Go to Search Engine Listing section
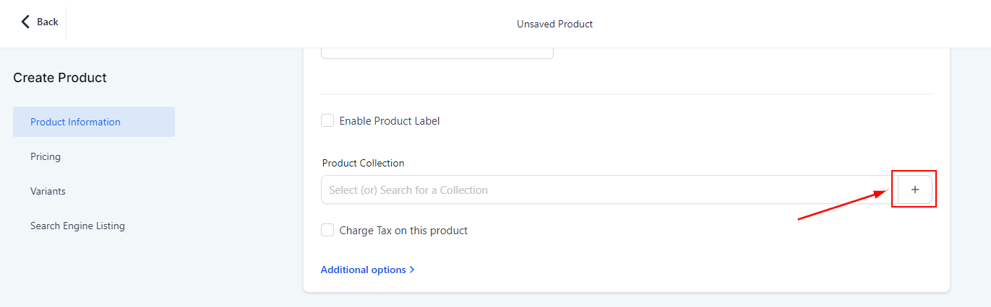This screenshot has width=991, height=307. click(77, 226)
